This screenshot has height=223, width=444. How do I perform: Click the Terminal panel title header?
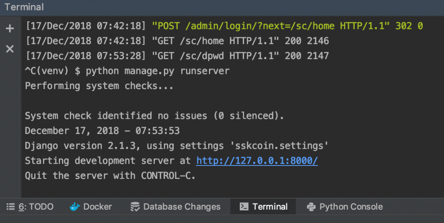(24, 7)
